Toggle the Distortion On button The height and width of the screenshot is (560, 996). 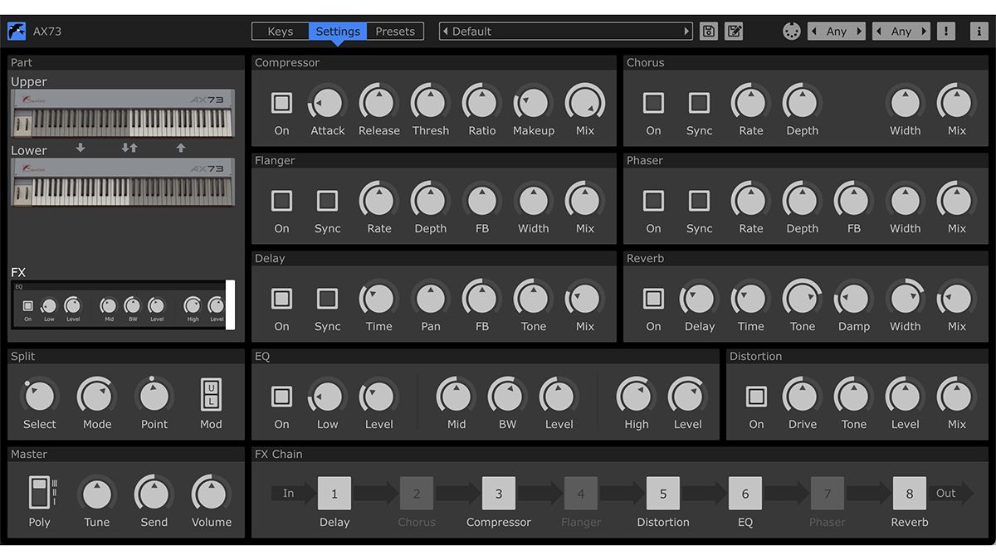756,397
